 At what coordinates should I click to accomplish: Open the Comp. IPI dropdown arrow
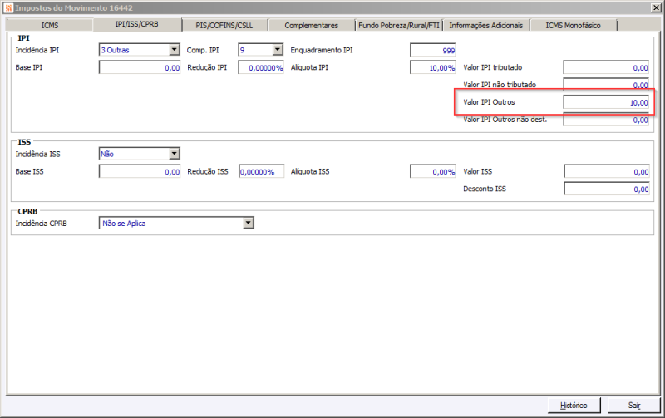(x=278, y=50)
